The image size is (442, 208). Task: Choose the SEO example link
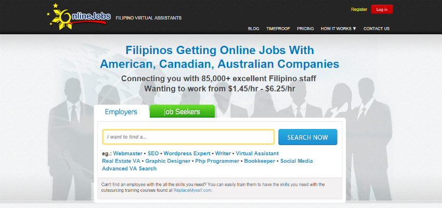153,153
